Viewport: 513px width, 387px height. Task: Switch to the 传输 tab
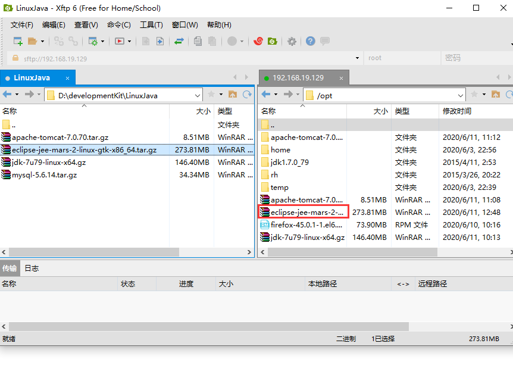[10, 269]
